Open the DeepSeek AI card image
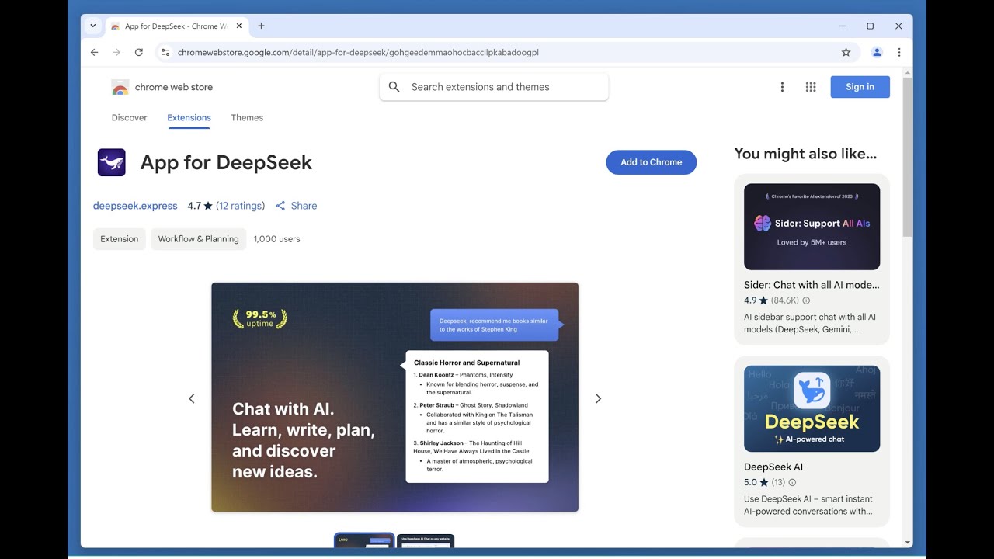This screenshot has width=994, height=559. coord(812,408)
